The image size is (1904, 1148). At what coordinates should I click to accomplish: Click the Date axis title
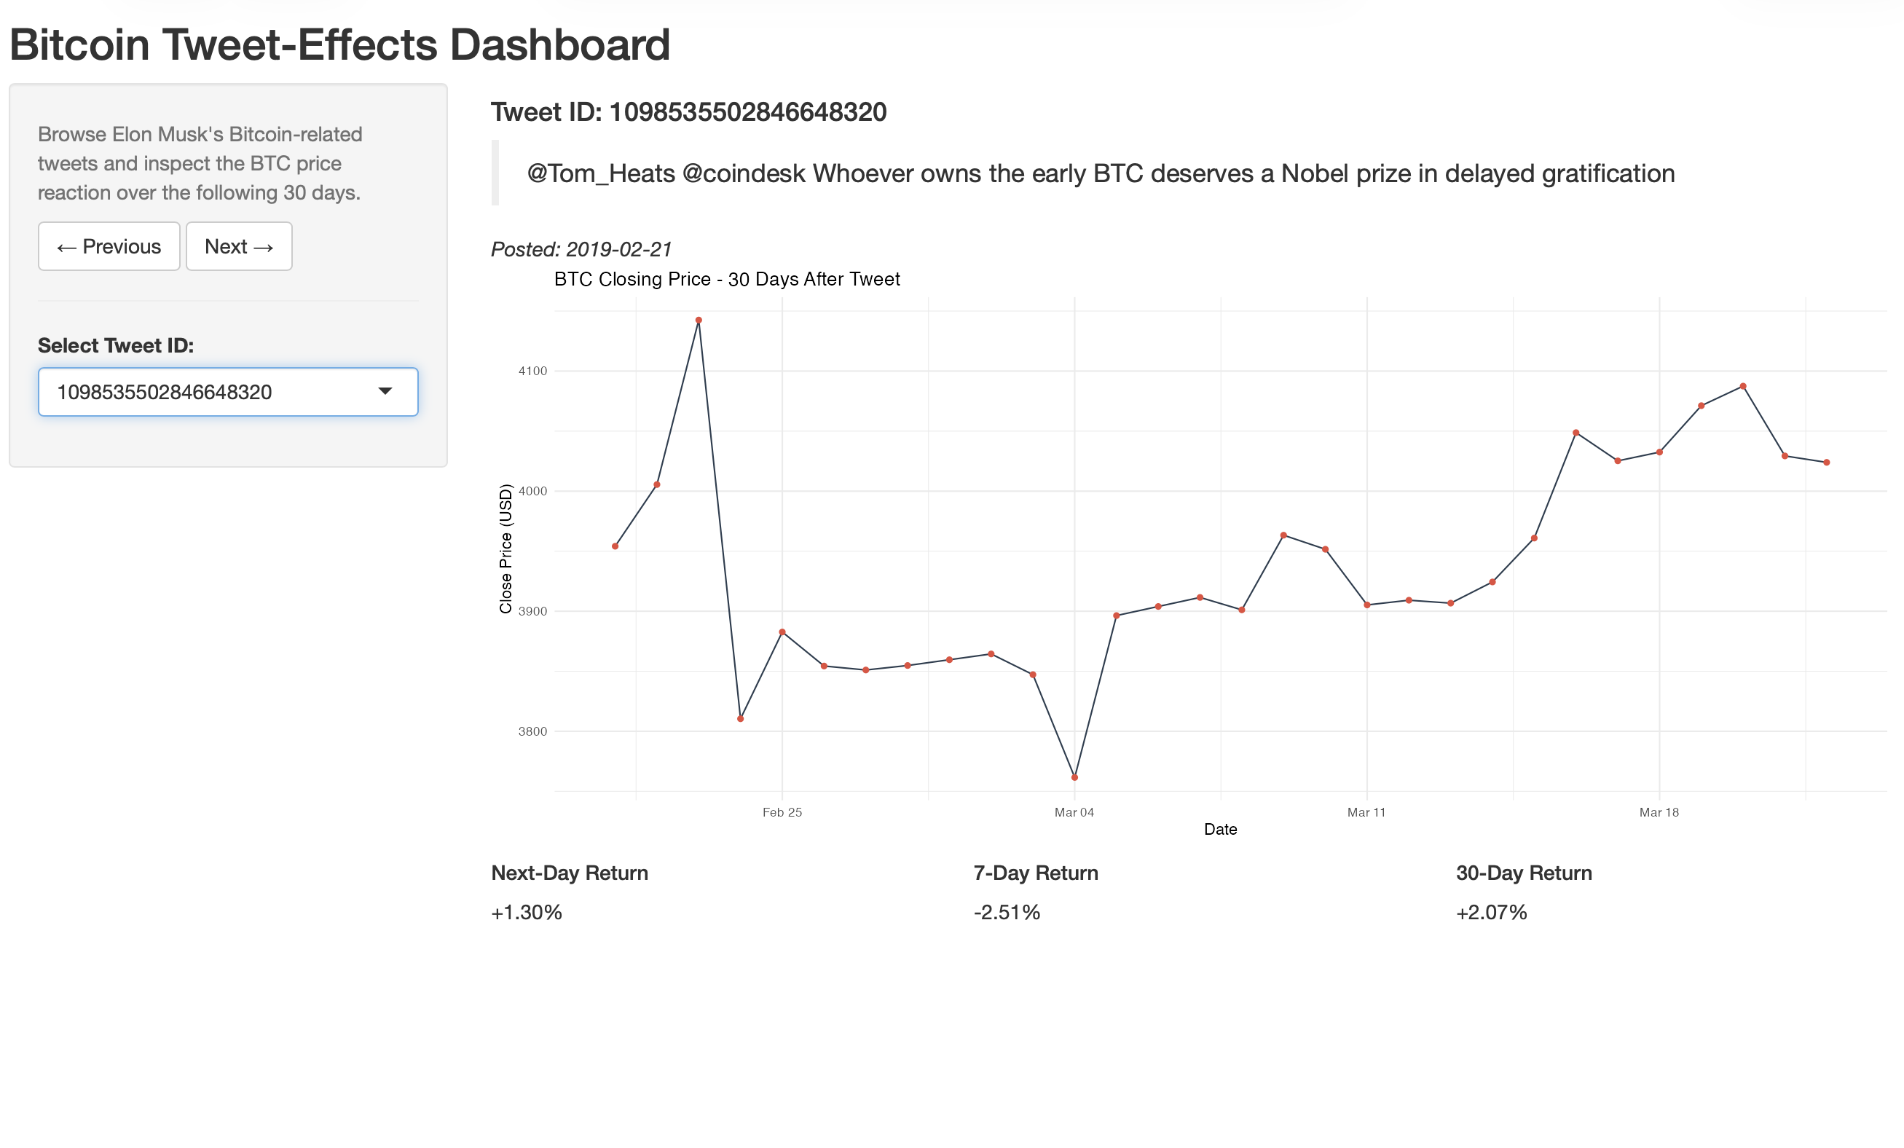click(x=1220, y=829)
